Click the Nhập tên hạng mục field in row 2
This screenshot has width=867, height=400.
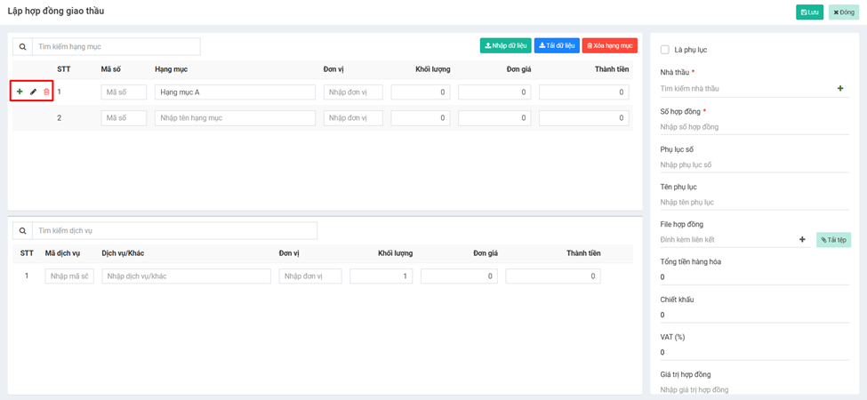coord(235,117)
